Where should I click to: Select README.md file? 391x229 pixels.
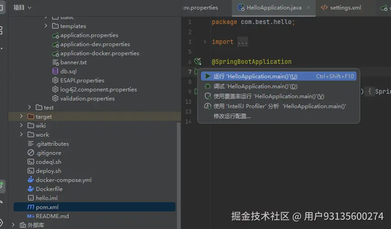tap(52, 216)
